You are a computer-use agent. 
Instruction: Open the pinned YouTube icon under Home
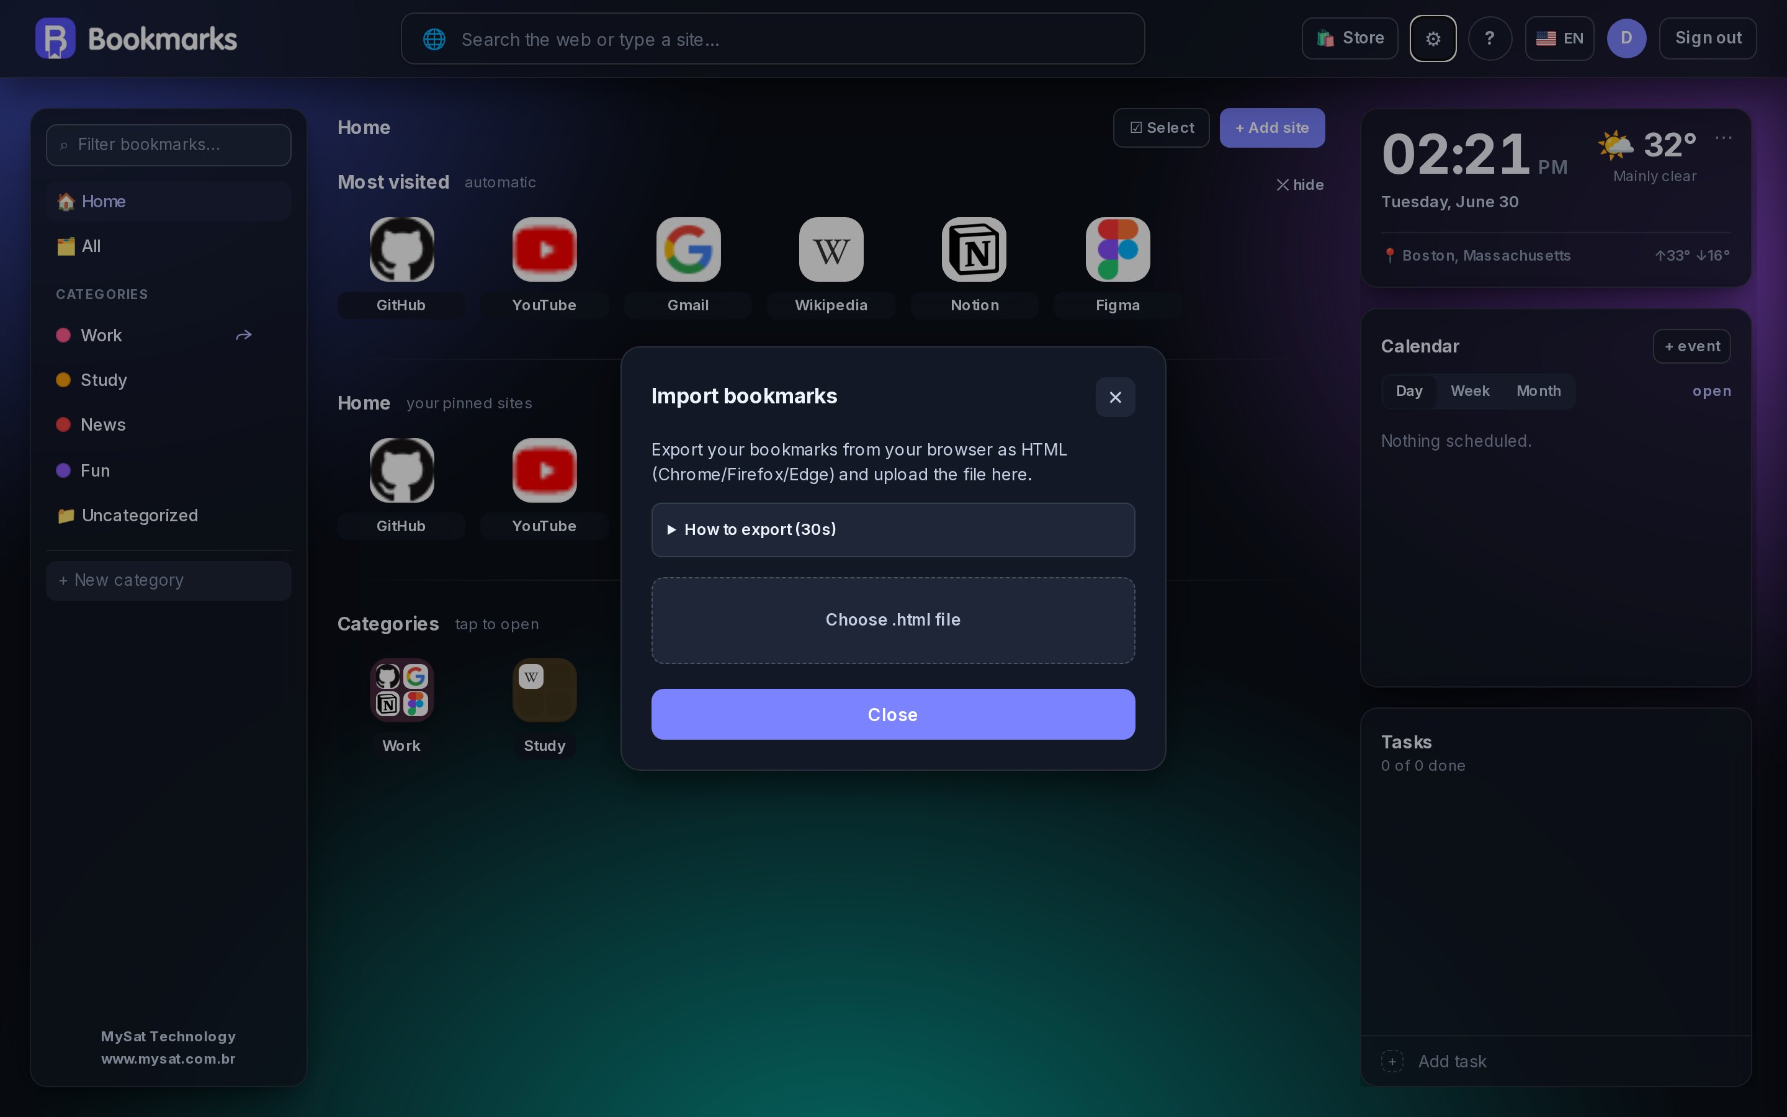click(544, 470)
